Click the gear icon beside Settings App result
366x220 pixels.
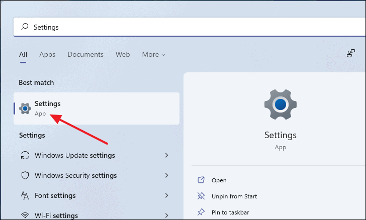(x=25, y=108)
